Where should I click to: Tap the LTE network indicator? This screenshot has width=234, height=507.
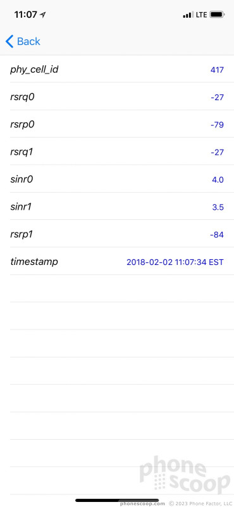[x=201, y=15]
